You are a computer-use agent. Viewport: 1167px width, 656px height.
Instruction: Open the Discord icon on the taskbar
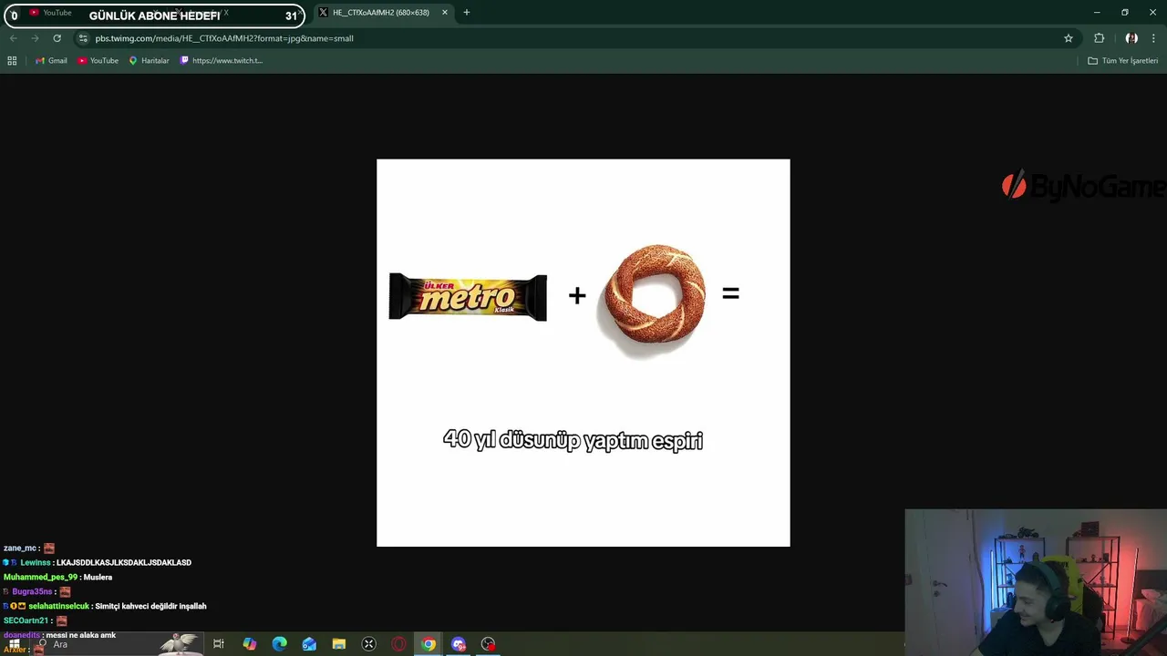[459, 644]
